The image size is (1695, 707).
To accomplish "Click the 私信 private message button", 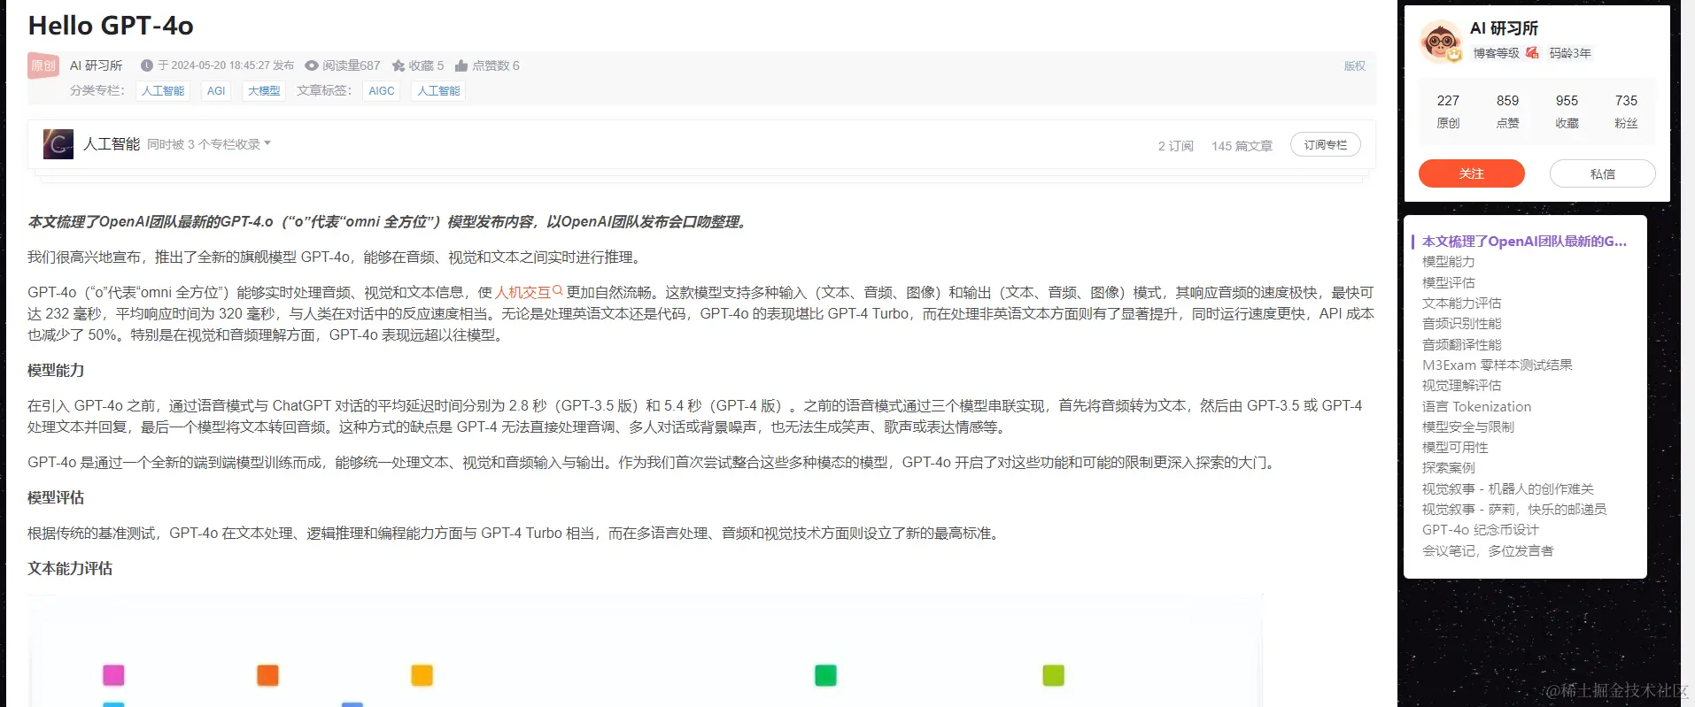I will [1603, 173].
